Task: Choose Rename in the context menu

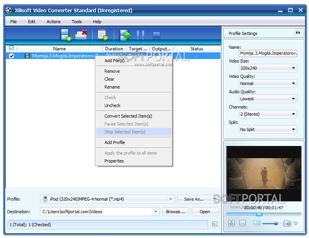Action: click(x=133, y=87)
